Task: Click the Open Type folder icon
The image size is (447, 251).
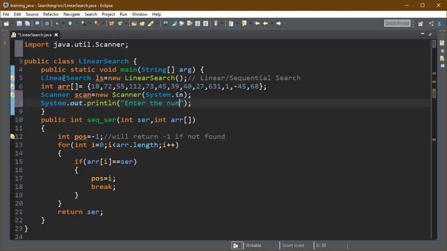Action: pos(134,23)
